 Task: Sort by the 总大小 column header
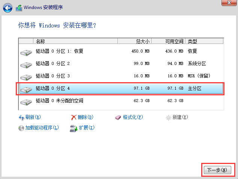click(x=135, y=41)
